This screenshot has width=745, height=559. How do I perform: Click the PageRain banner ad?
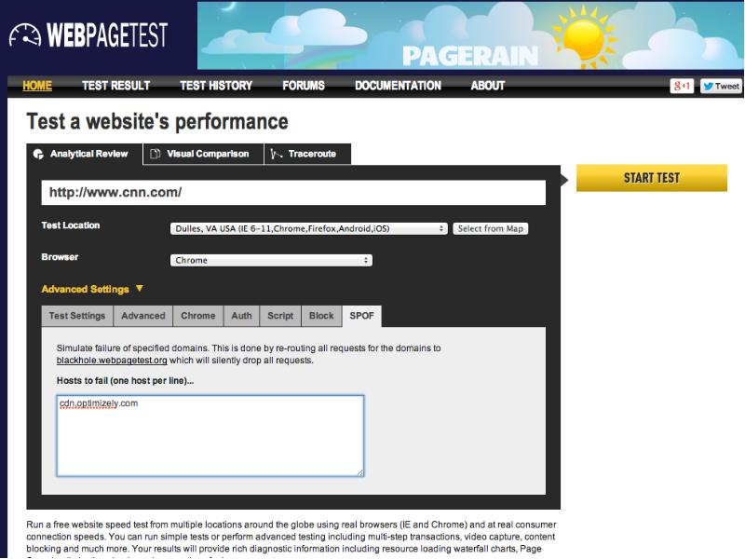click(x=470, y=35)
